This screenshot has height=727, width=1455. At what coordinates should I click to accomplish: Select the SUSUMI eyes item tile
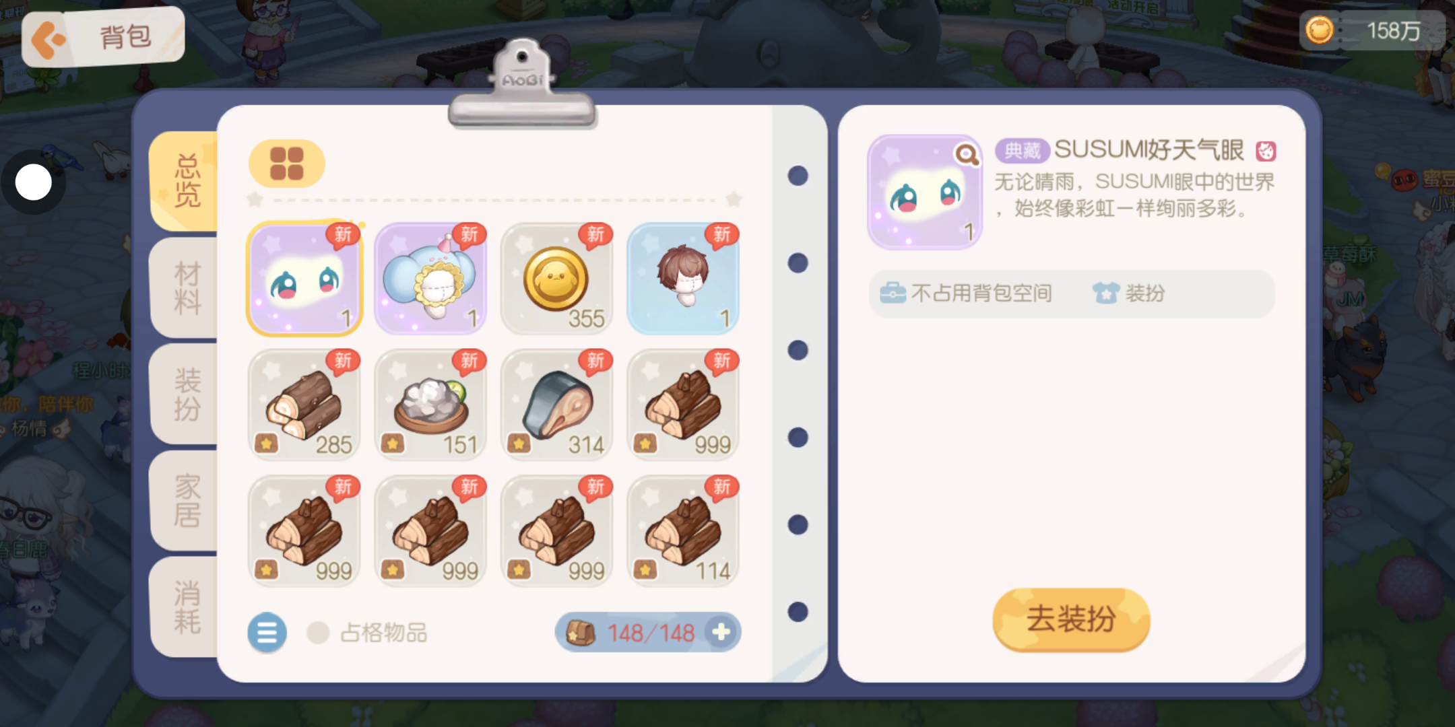[304, 279]
